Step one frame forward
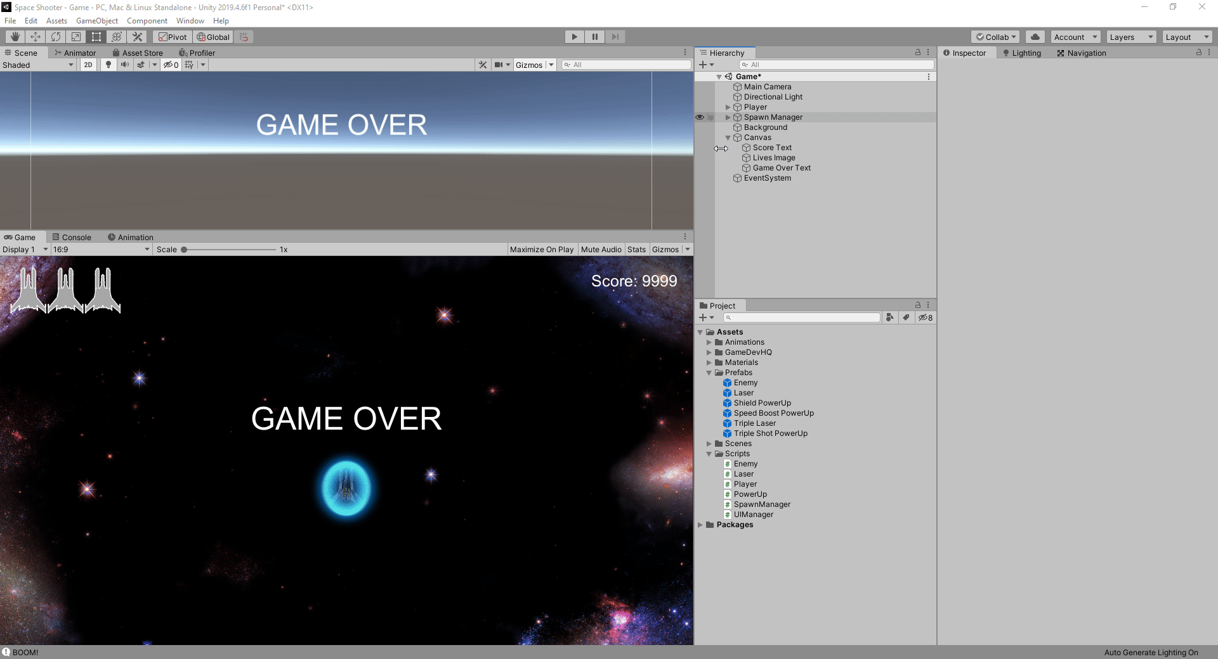 615,37
